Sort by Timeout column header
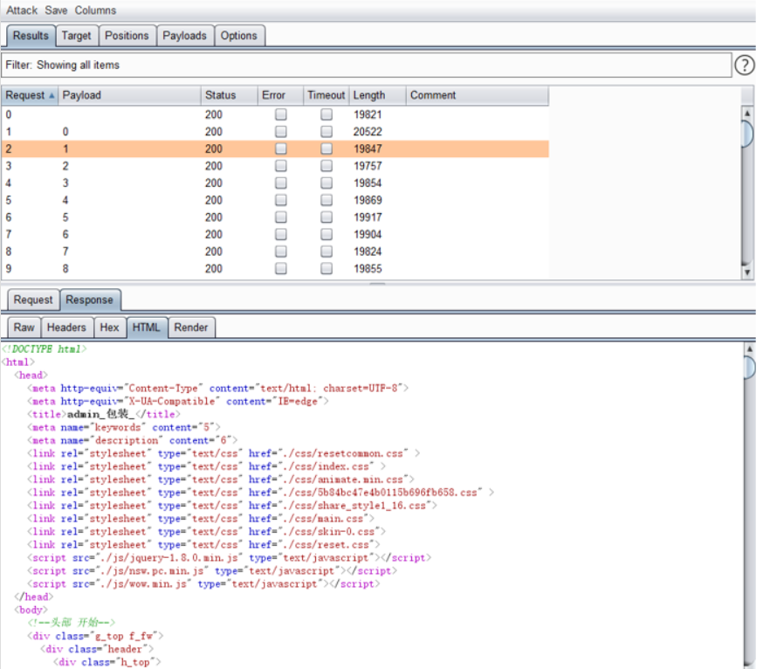The width and height of the screenshot is (763, 669). (x=326, y=95)
